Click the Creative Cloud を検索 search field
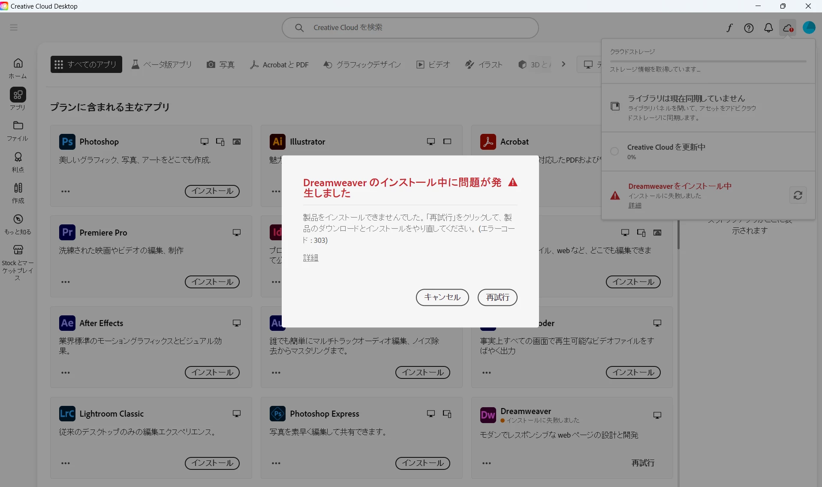 pos(410,28)
